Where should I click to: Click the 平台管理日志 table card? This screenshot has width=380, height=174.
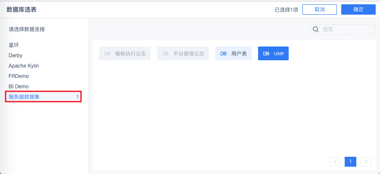tap(183, 53)
